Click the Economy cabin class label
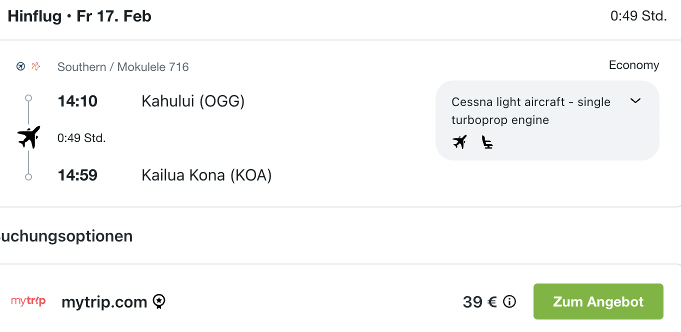The width and height of the screenshot is (681, 332). point(633,65)
